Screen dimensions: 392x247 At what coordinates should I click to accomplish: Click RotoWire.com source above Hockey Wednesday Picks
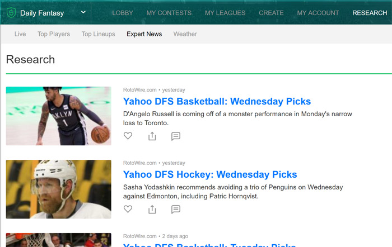(x=140, y=163)
